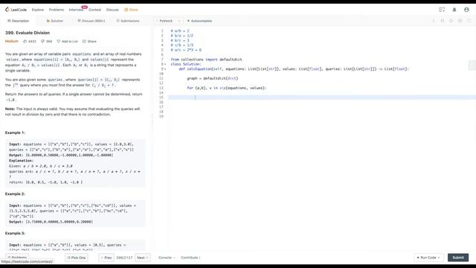Click the Example 3 heading
Viewport: 476px width, 268px height.
point(15,233)
